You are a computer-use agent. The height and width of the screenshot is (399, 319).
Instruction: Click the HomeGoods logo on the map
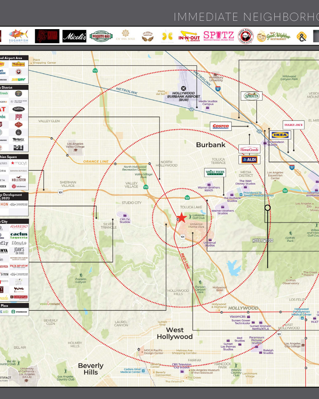(250, 150)
